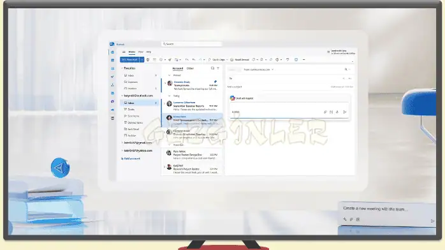Screen dimensions: 445x250
Task: Open the Sent Items folder
Action: tap(140, 116)
